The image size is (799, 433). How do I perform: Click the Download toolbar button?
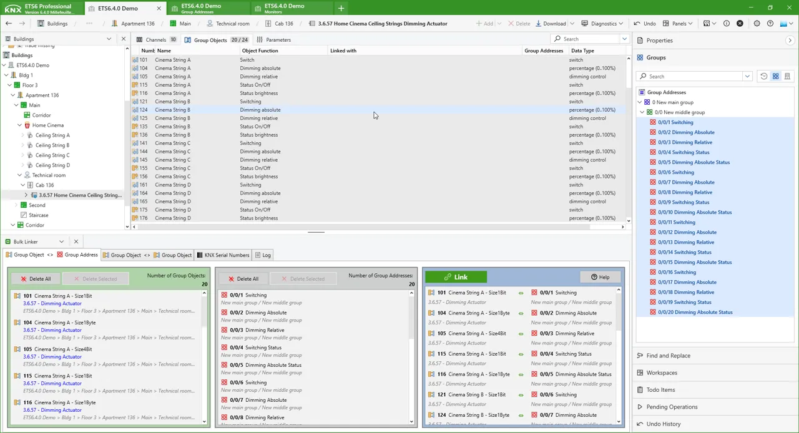(x=549, y=23)
